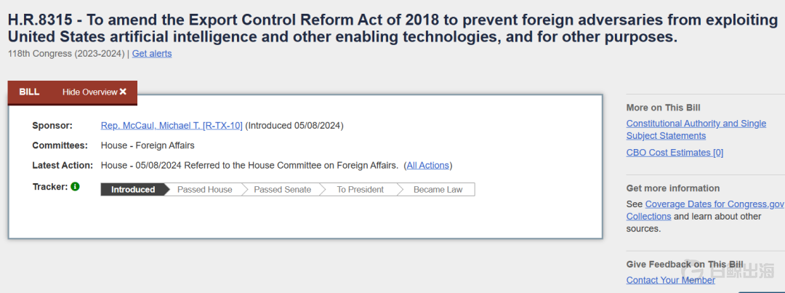
Task: View All Actions for this bill
Action: (x=428, y=165)
